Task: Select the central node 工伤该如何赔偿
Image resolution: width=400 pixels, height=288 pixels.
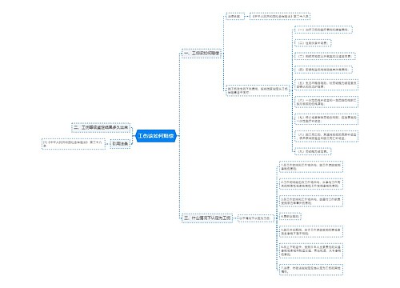Action: pyautogui.click(x=156, y=136)
